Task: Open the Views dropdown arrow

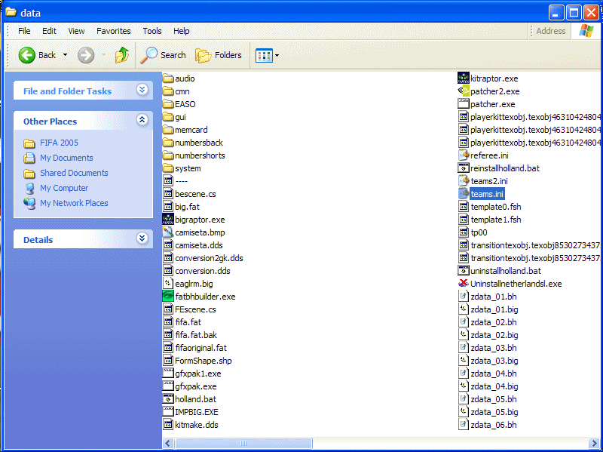Action: pyautogui.click(x=277, y=55)
